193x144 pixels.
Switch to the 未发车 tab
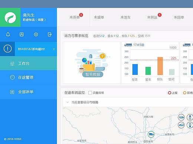pyautogui.click(x=125, y=17)
